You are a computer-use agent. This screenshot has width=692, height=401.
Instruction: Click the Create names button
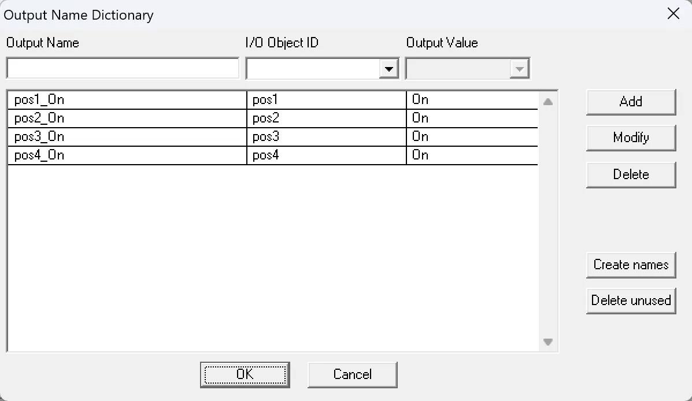click(x=631, y=265)
